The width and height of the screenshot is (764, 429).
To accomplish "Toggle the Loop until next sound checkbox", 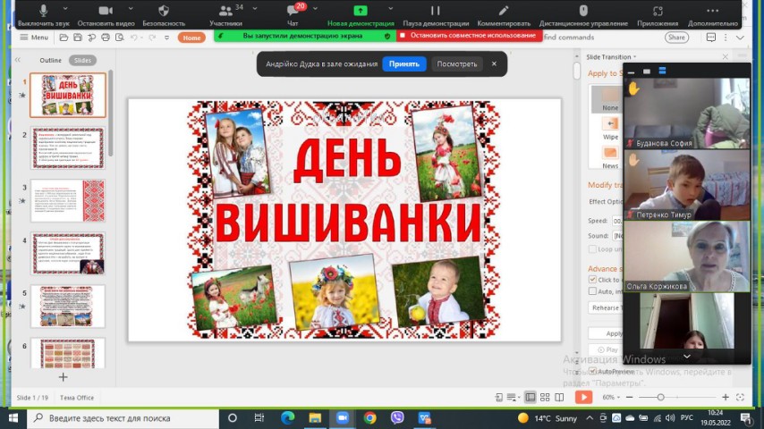I will (592, 249).
